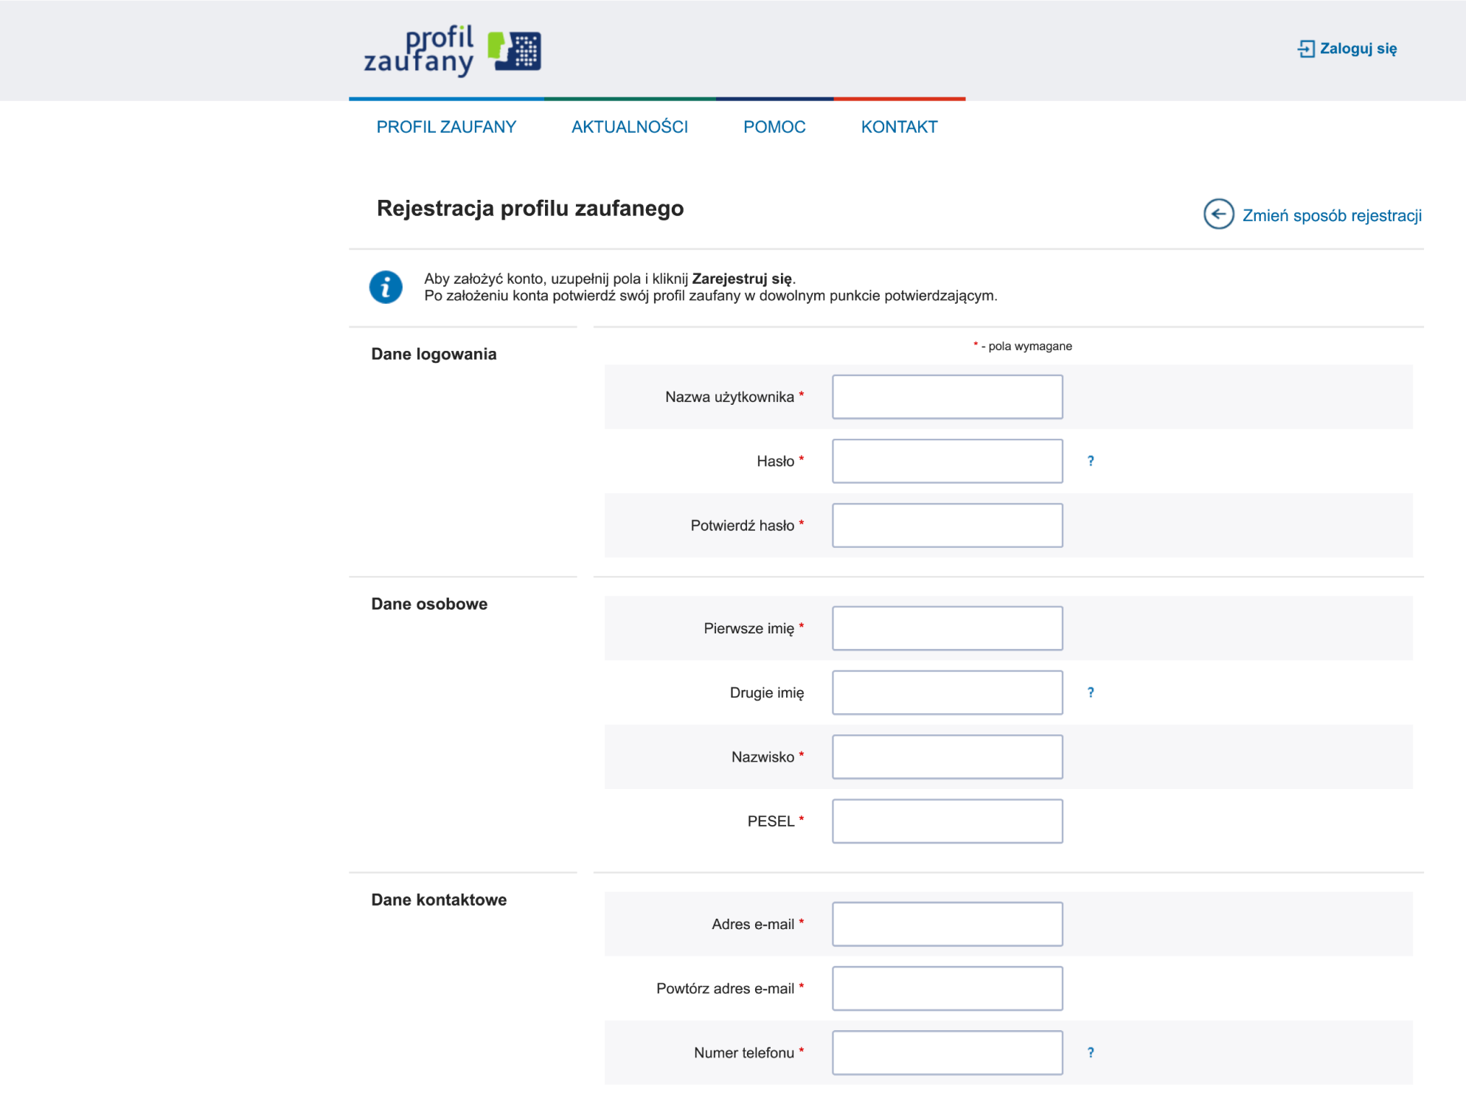Go to AKTUALNOŚCI menu item
Image resolution: width=1466 pixels, height=1095 pixels.
click(629, 127)
